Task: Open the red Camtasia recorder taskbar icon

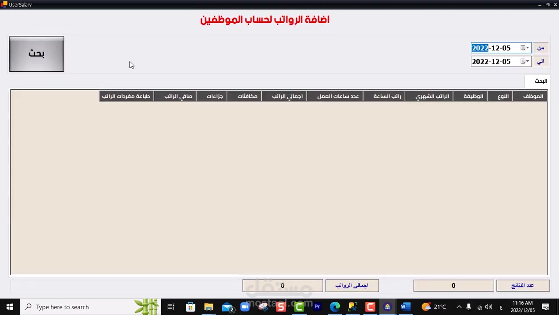Action: pos(370,307)
